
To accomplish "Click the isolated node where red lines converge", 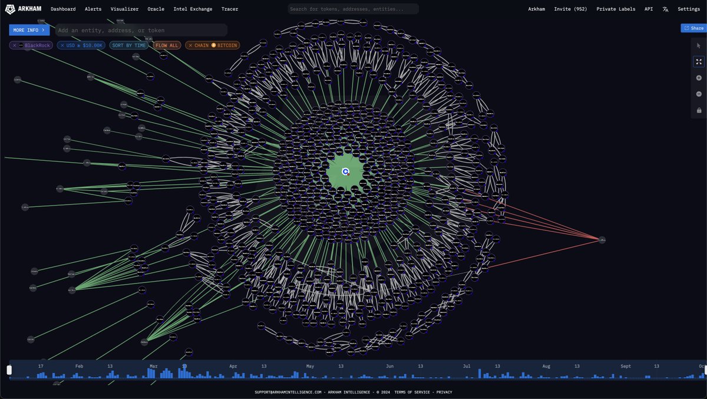I will click(602, 240).
